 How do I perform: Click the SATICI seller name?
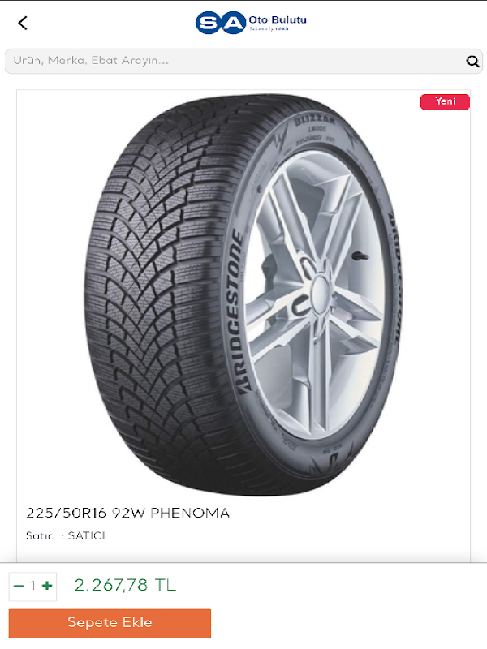(x=87, y=535)
